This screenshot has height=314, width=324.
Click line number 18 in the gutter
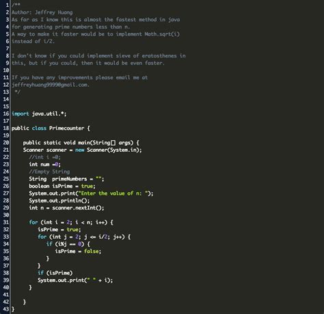6,128
